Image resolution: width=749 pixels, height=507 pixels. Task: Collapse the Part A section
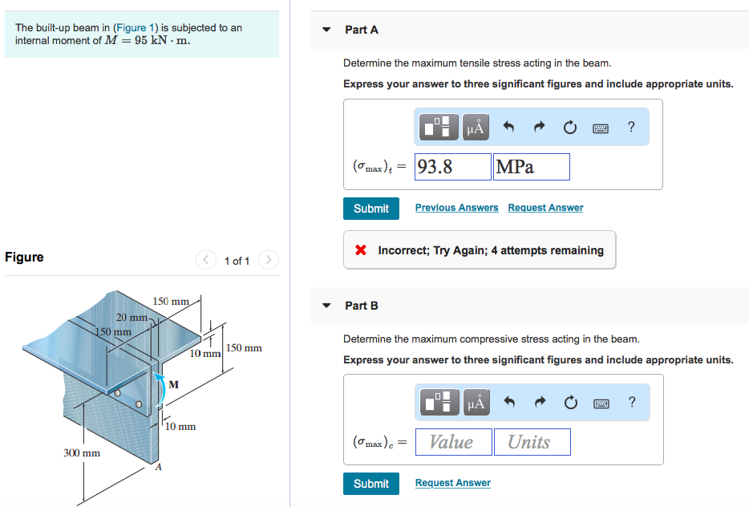click(326, 29)
